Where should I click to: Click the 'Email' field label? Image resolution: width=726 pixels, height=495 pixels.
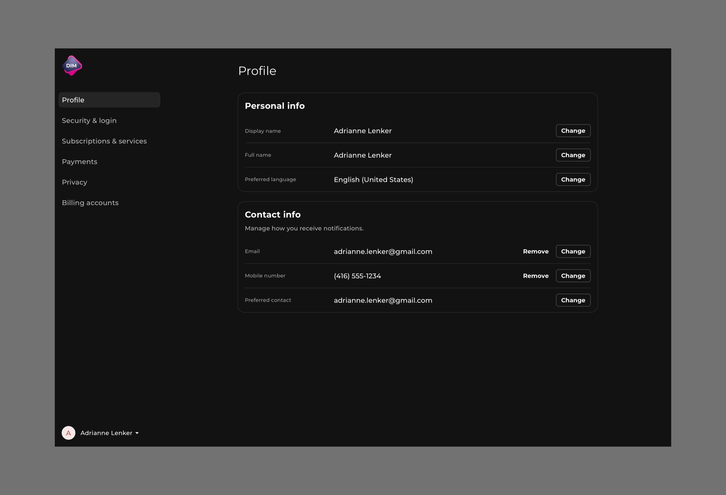point(252,251)
